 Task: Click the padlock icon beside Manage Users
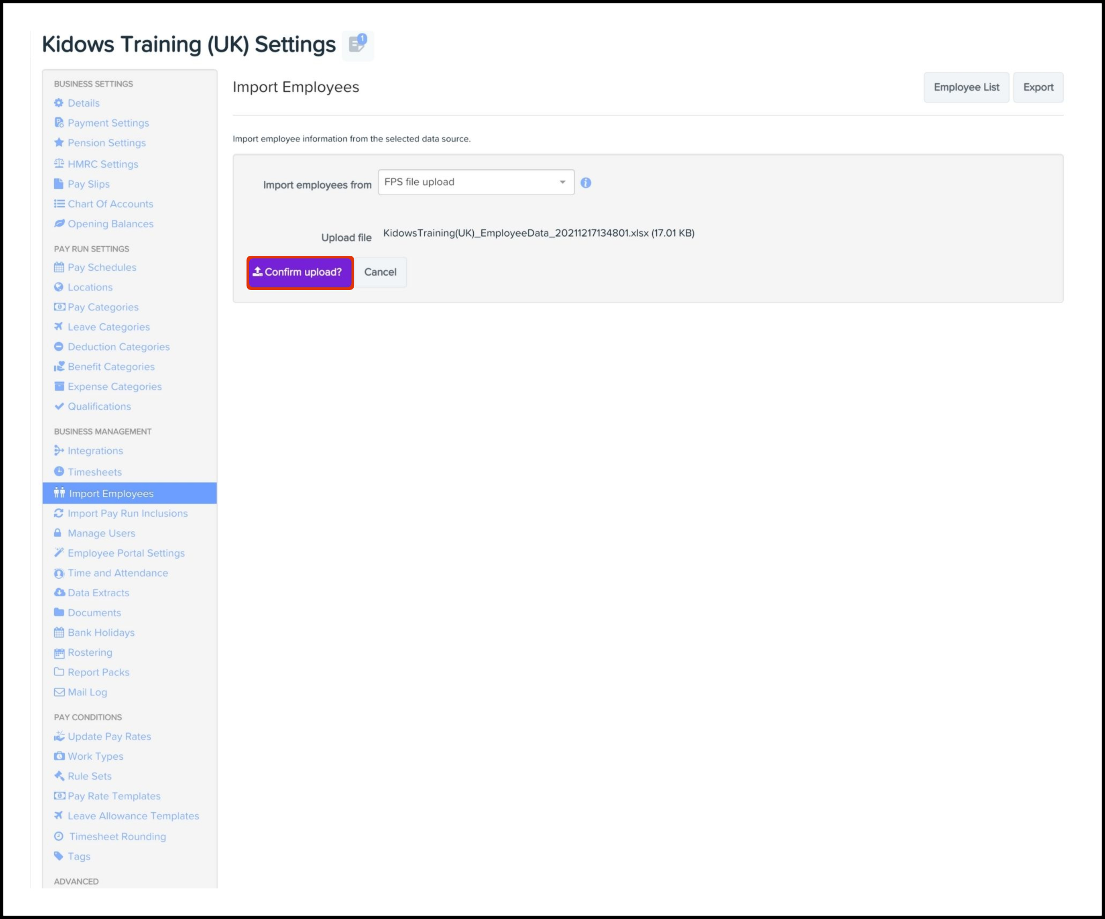click(x=58, y=533)
